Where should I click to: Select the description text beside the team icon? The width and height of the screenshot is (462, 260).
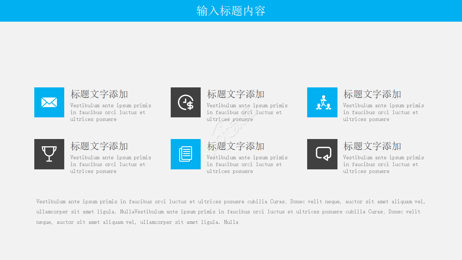383,112
